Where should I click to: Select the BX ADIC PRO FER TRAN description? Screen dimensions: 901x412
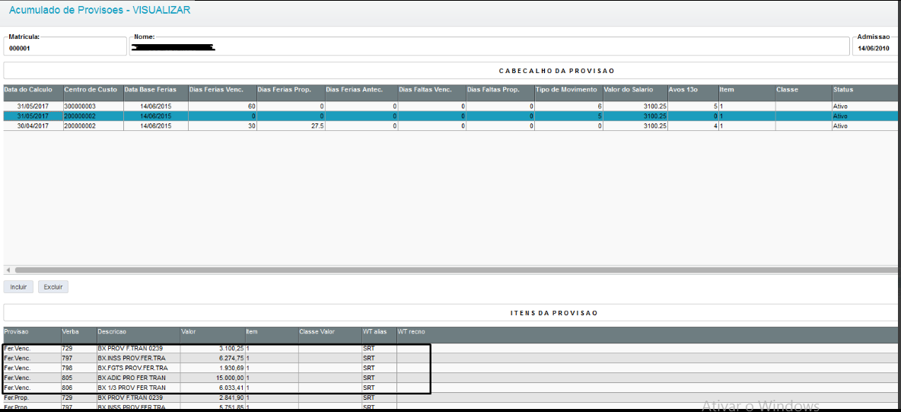pos(131,378)
